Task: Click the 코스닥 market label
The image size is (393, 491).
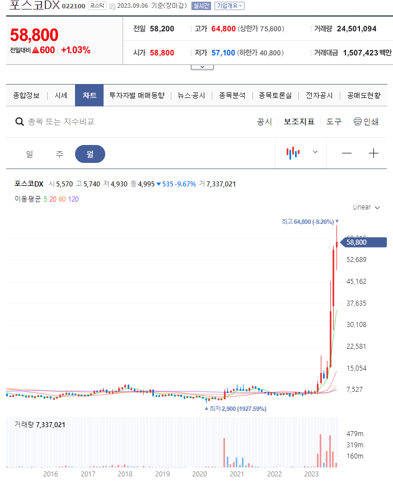Action: coord(97,6)
